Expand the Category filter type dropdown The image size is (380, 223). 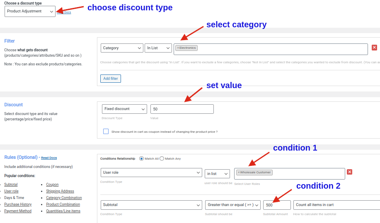click(122, 48)
